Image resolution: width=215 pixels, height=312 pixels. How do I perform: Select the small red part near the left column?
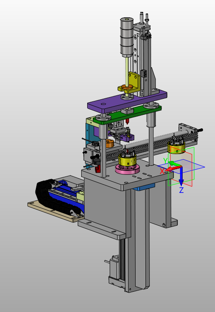point(98,169)
